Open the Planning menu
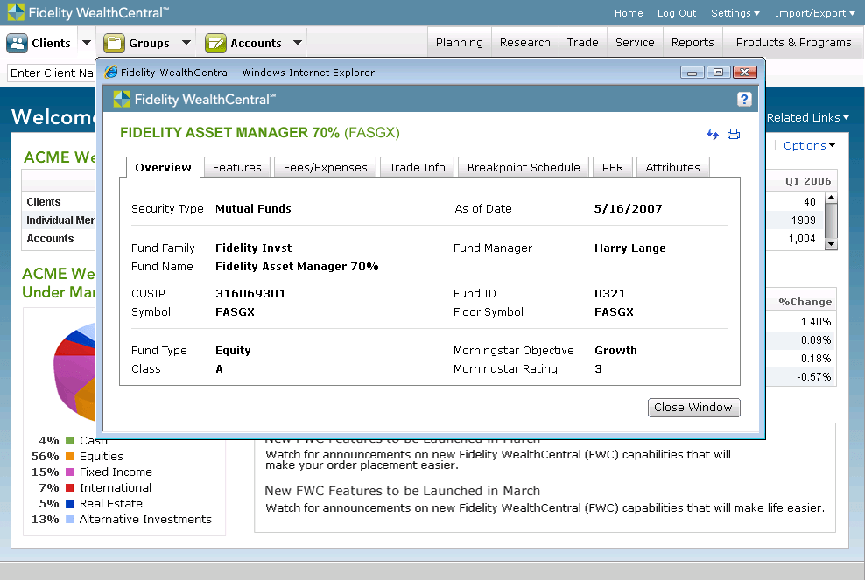 tap(460, 43)
